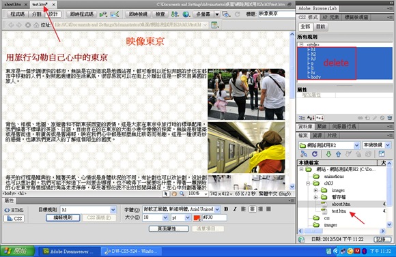Collapse the style node in CSS rules

point(301,44)
